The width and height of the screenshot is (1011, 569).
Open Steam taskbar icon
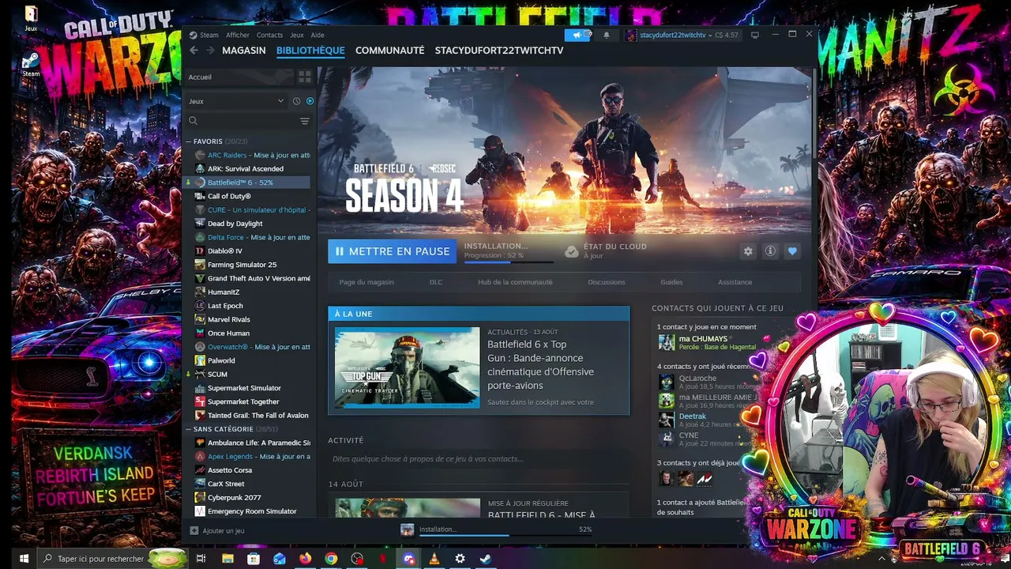(x=486, y=559)
